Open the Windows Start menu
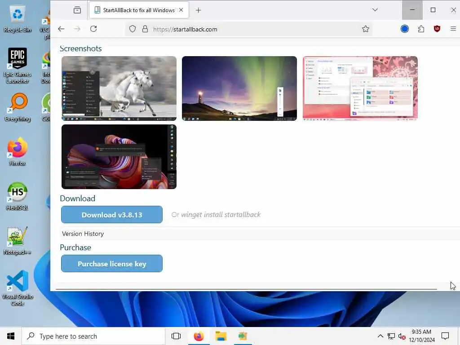The image size is (460, 345). [11, 336]
